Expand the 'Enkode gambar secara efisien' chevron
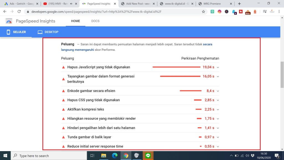 [218, 91]
